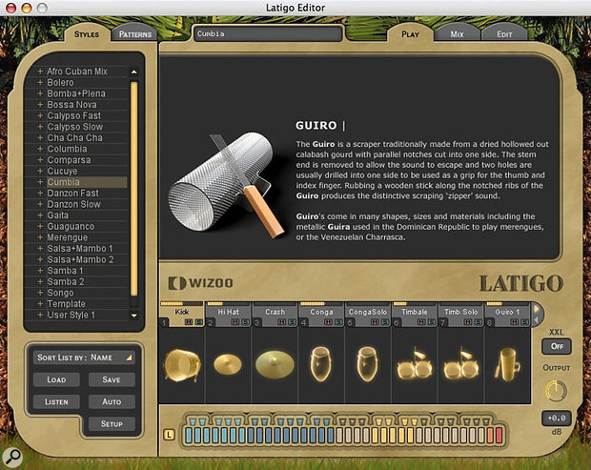The height and width of the screenshot is (470, 591).
Task: Switch to the Styles tab
Action: [87, 34]
